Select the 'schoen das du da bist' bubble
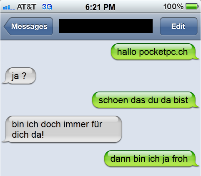The height and width of the screenshot is (176, 201). pyautogui.click(x=146, y=100)
